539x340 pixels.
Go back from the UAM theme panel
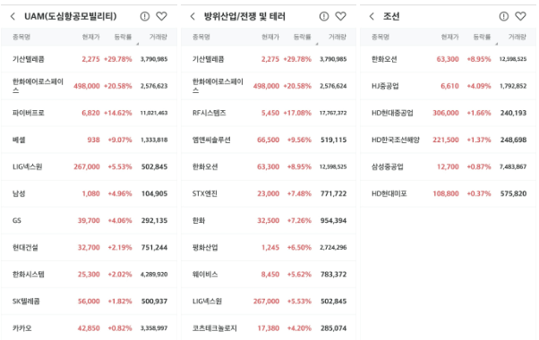tap(13, 16)
